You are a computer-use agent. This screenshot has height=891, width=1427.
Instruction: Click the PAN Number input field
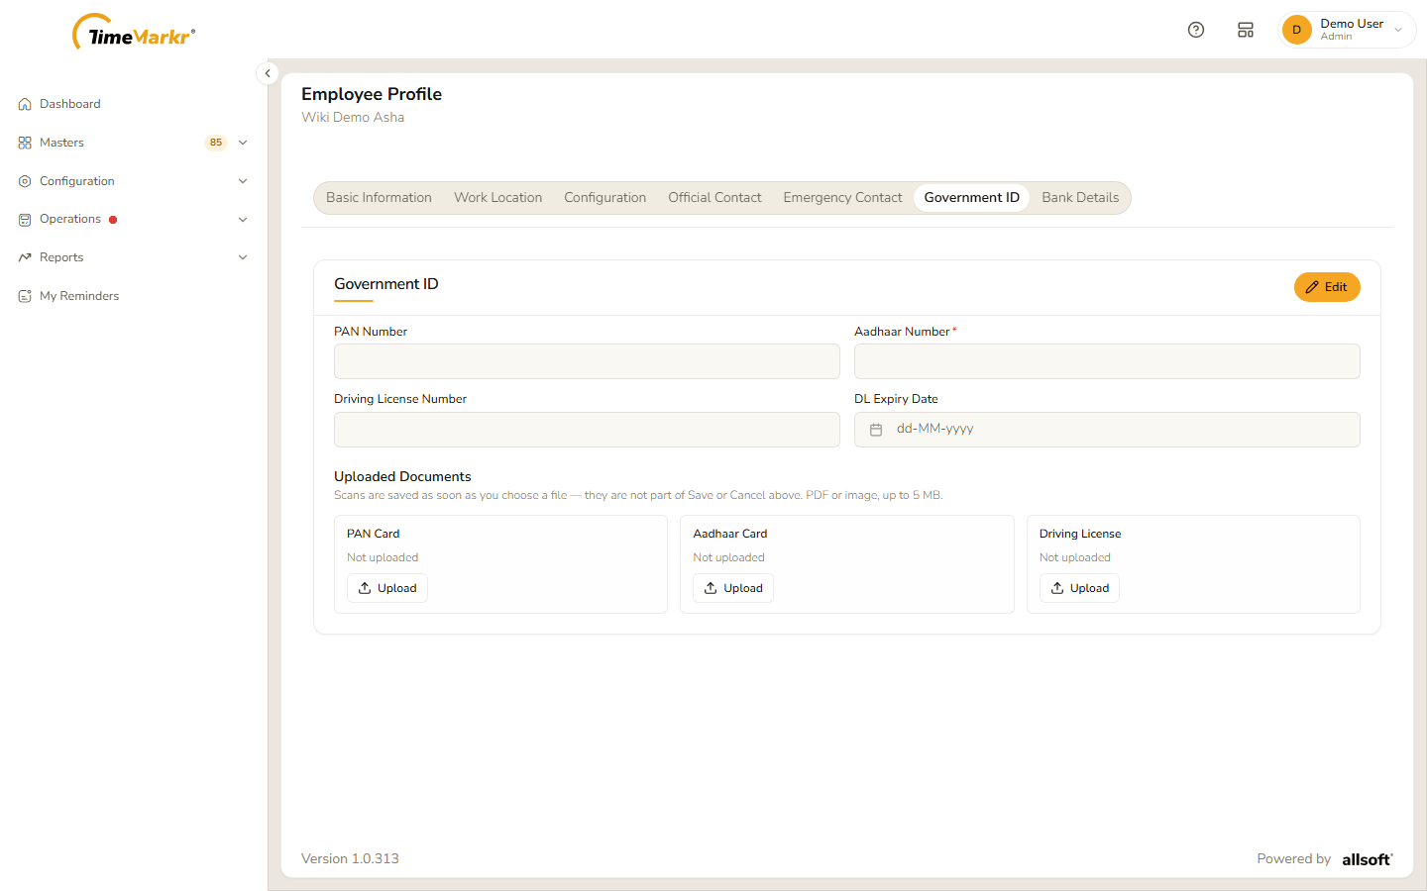coord(587,361)
